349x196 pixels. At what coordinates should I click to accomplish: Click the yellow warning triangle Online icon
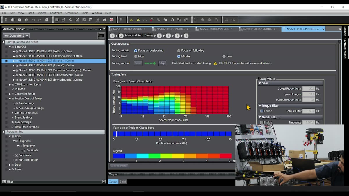[x=131, y=20]
